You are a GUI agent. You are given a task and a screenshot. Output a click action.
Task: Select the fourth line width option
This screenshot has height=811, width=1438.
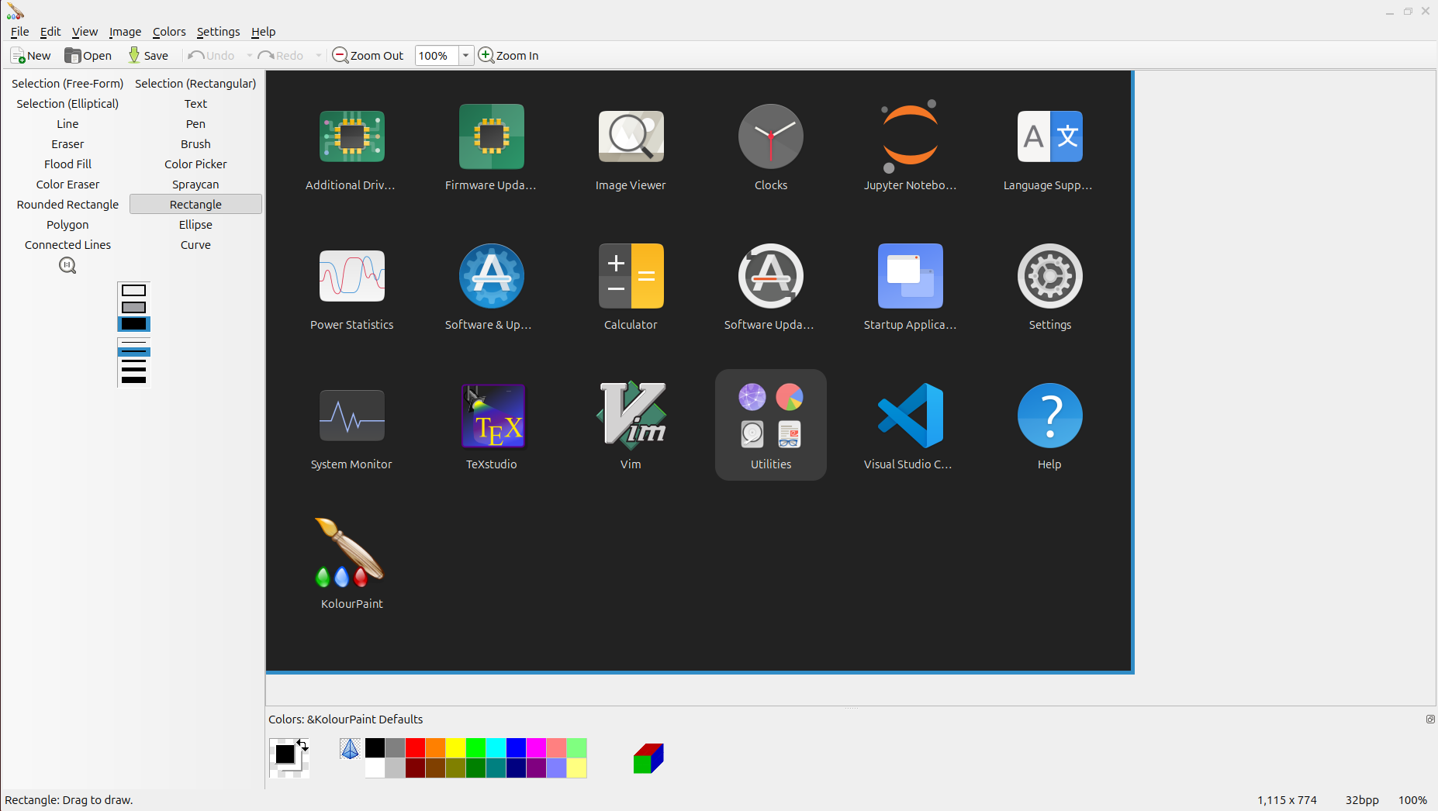(x=133, y=370)
